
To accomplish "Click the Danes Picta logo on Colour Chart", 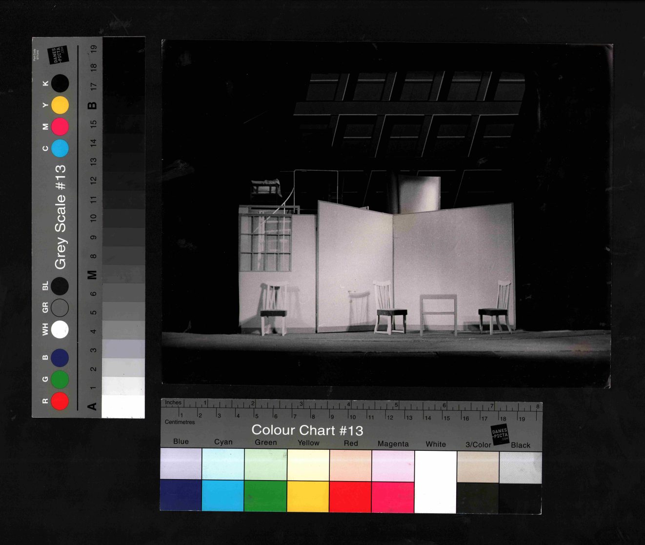I will tap(500, 434).
